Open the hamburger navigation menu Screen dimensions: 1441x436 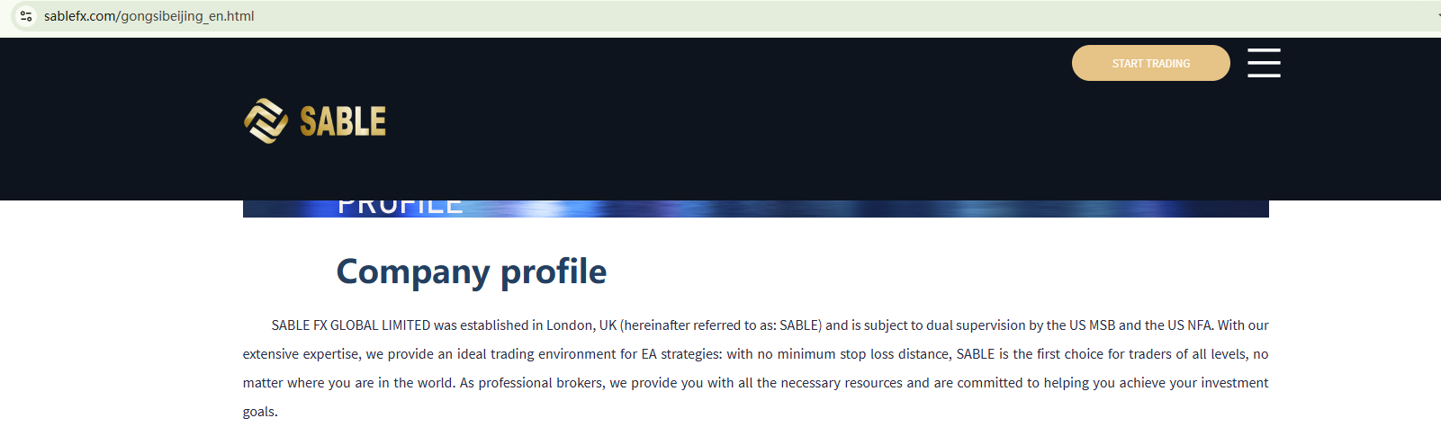(x=1264, y=63)
